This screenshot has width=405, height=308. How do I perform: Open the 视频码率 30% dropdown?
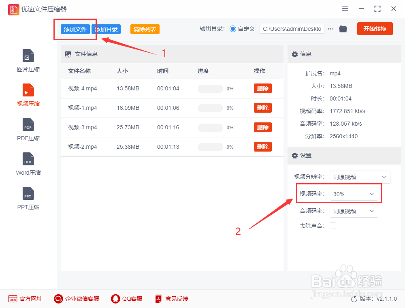tap(354, 194)
